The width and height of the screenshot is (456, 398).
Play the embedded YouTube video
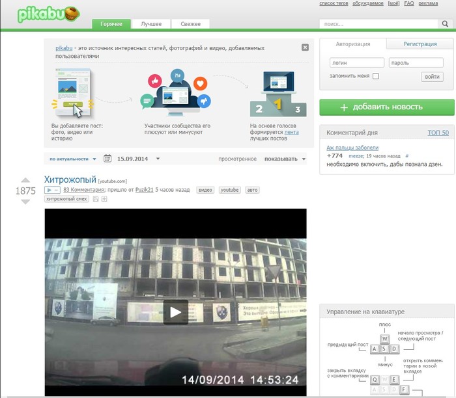click(175, 312)
